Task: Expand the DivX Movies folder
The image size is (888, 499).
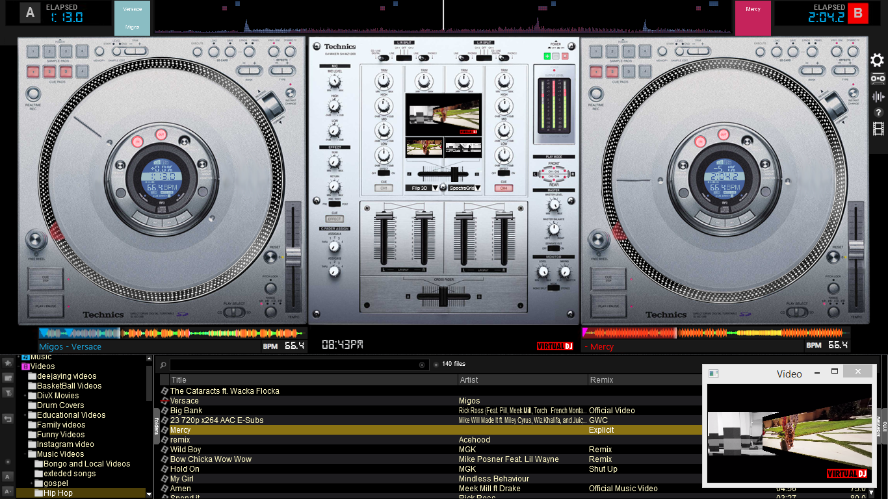Action: point(26,396)
